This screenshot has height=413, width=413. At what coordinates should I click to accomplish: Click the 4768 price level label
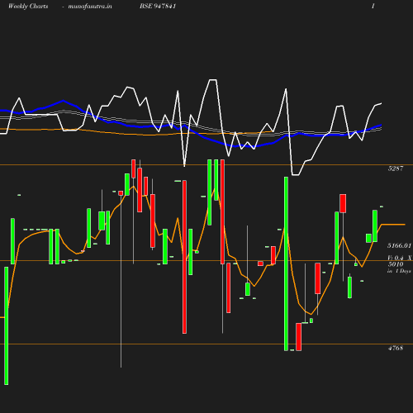point(396,348)
